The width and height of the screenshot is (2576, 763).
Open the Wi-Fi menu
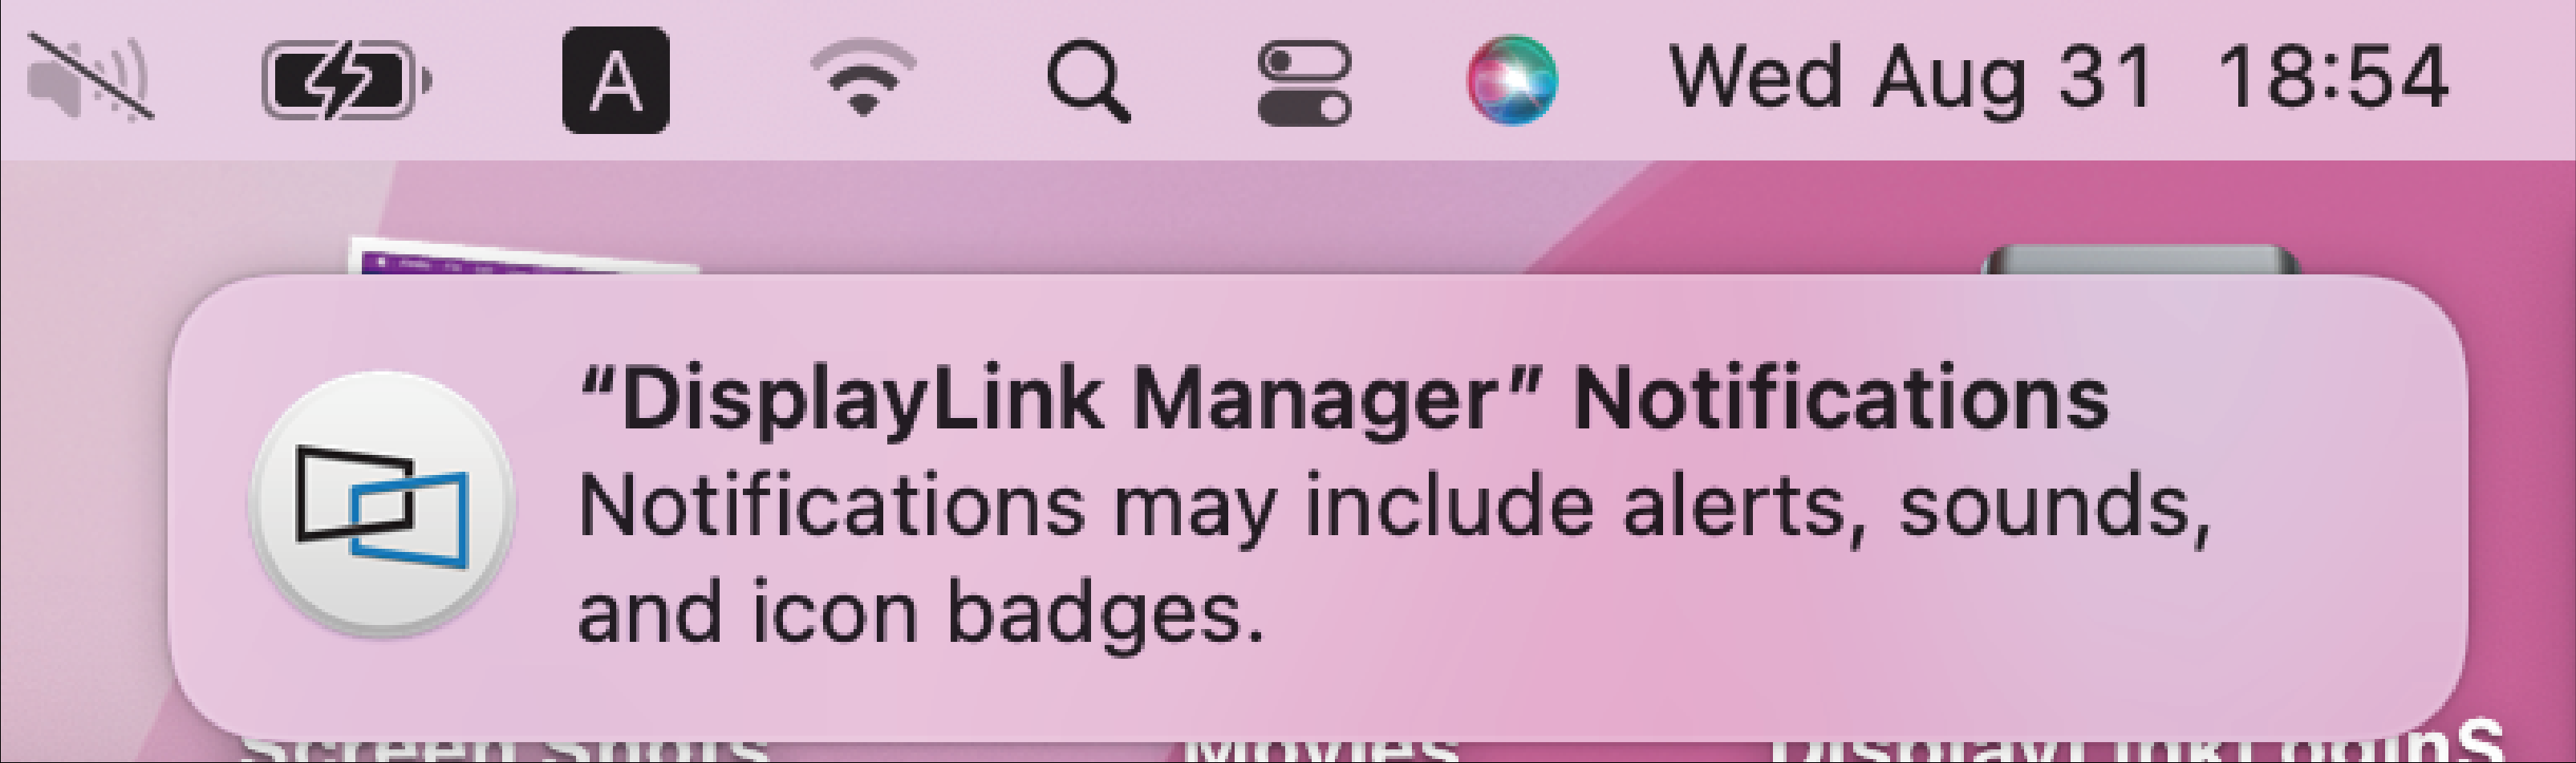[x=862, y=78]
